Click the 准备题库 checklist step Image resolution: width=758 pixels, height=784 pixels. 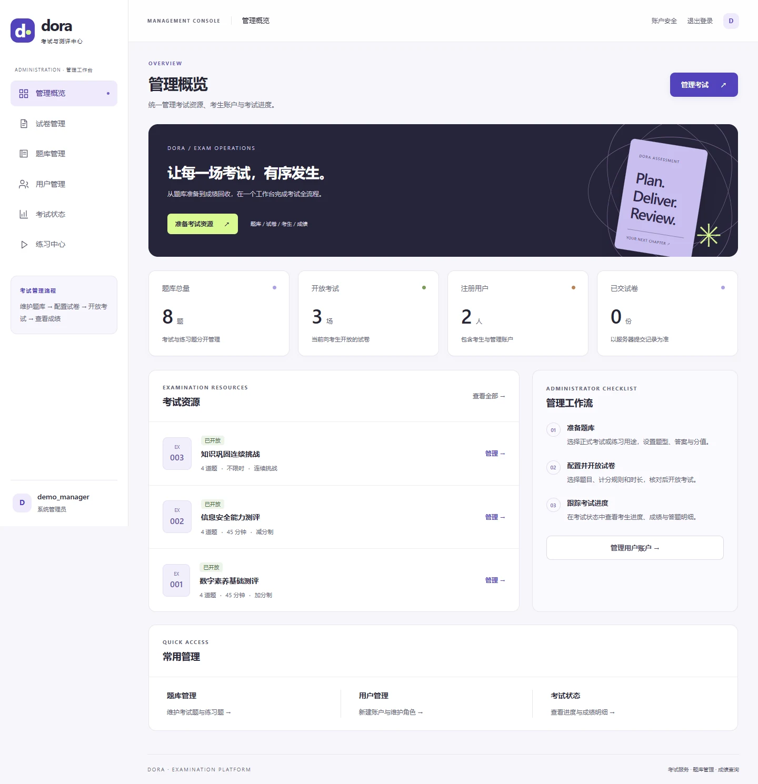(635, 435)
